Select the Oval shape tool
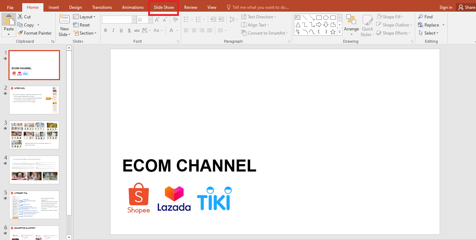476x240 pixels. click(326, 17)
